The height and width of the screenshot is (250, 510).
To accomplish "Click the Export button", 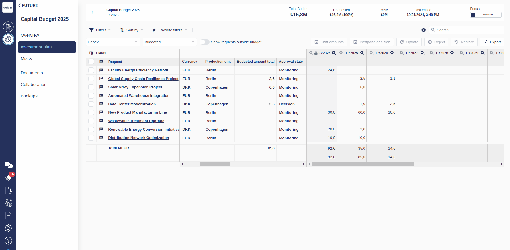I will click(x=492, y=42).
